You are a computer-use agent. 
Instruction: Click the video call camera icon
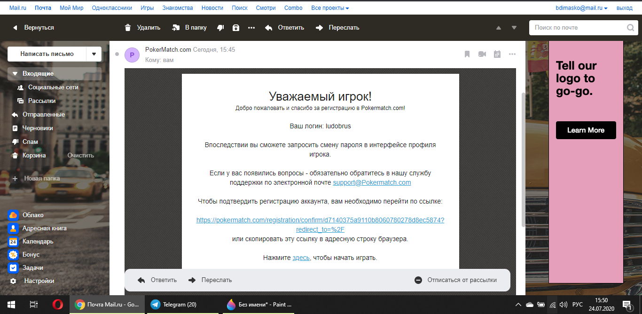click(x=482, y=54)
